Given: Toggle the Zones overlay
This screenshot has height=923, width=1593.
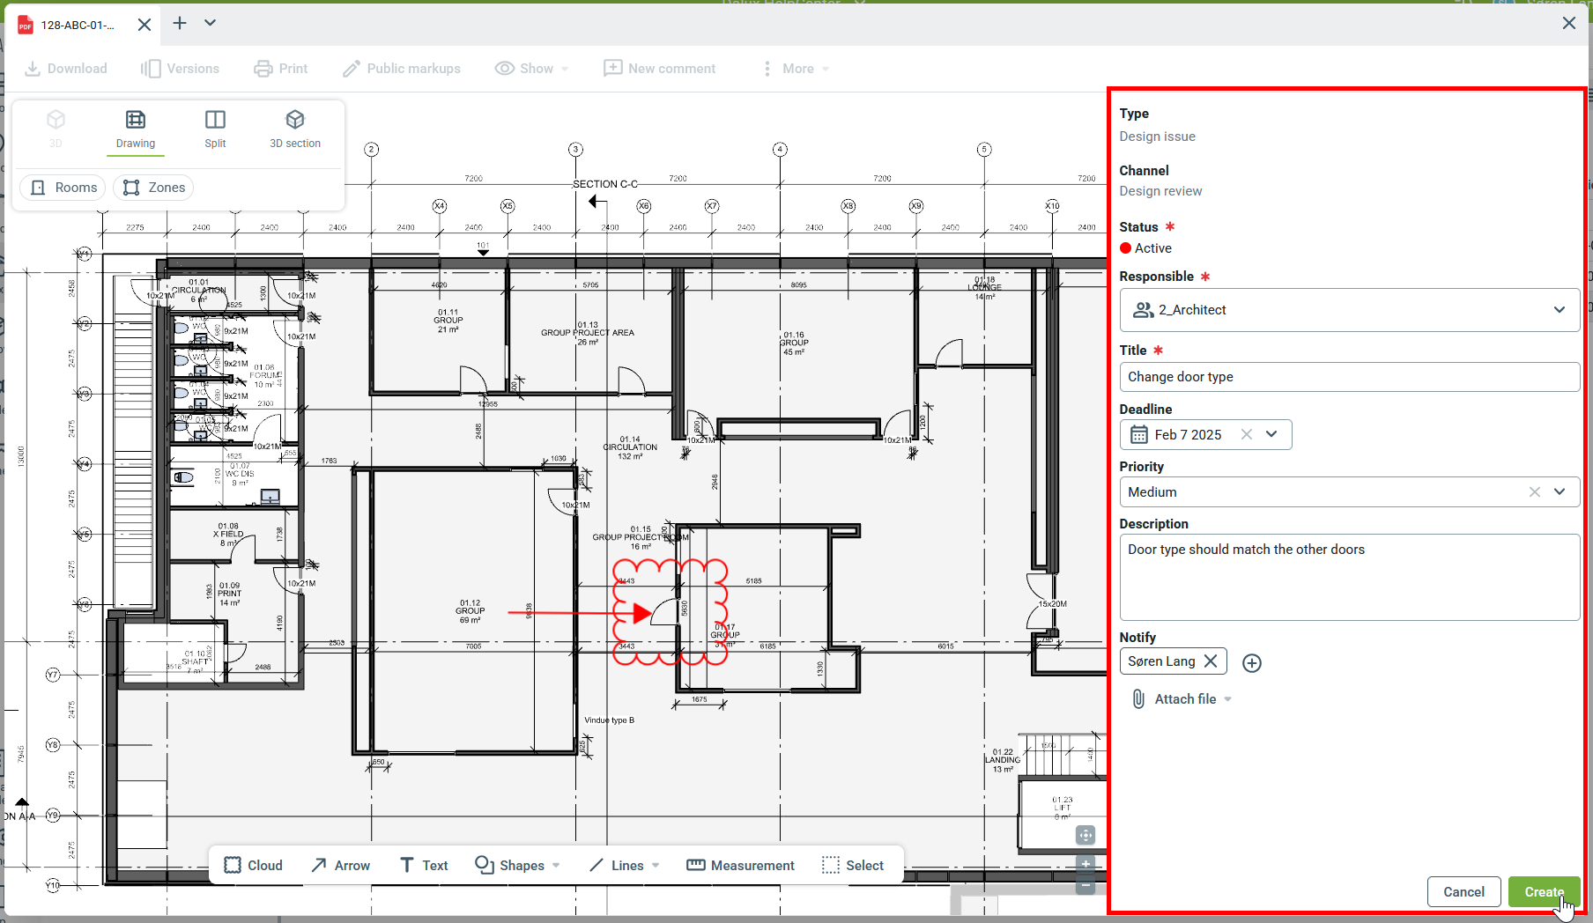Looking at the screenshot, I should pyautogui.click(x=154, y=188).
